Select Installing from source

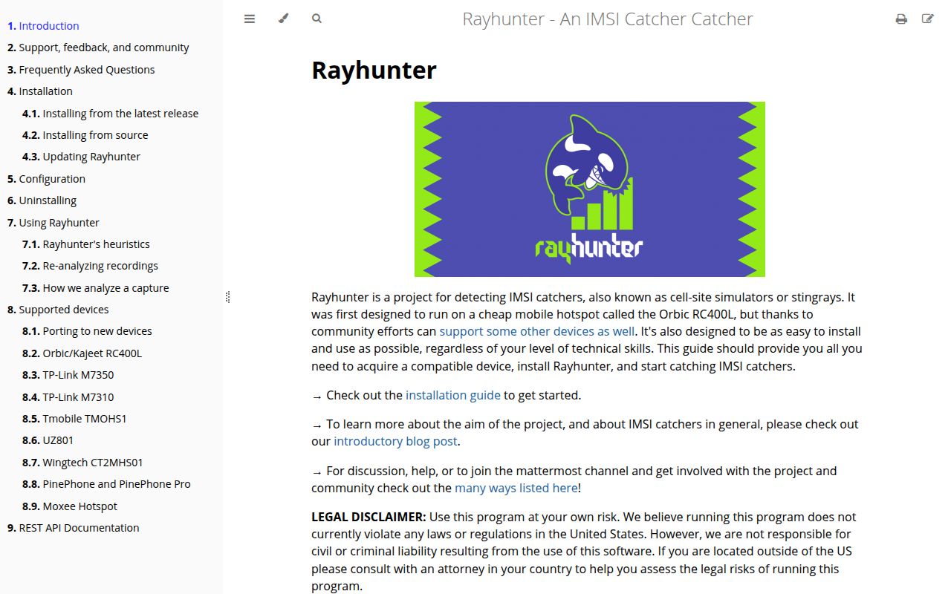[85, 135]
